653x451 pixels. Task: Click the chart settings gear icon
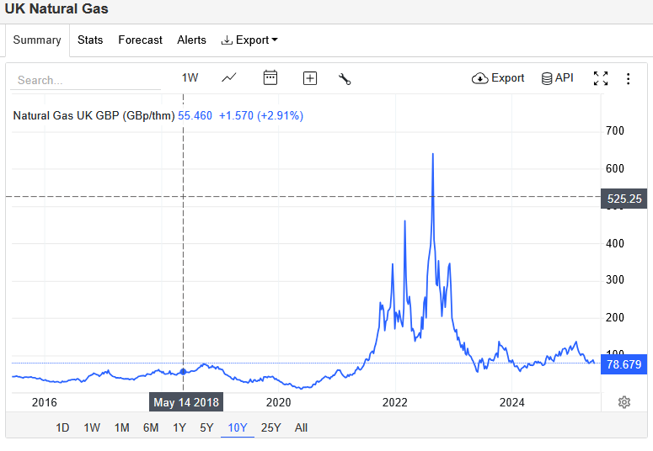(624, 402)
